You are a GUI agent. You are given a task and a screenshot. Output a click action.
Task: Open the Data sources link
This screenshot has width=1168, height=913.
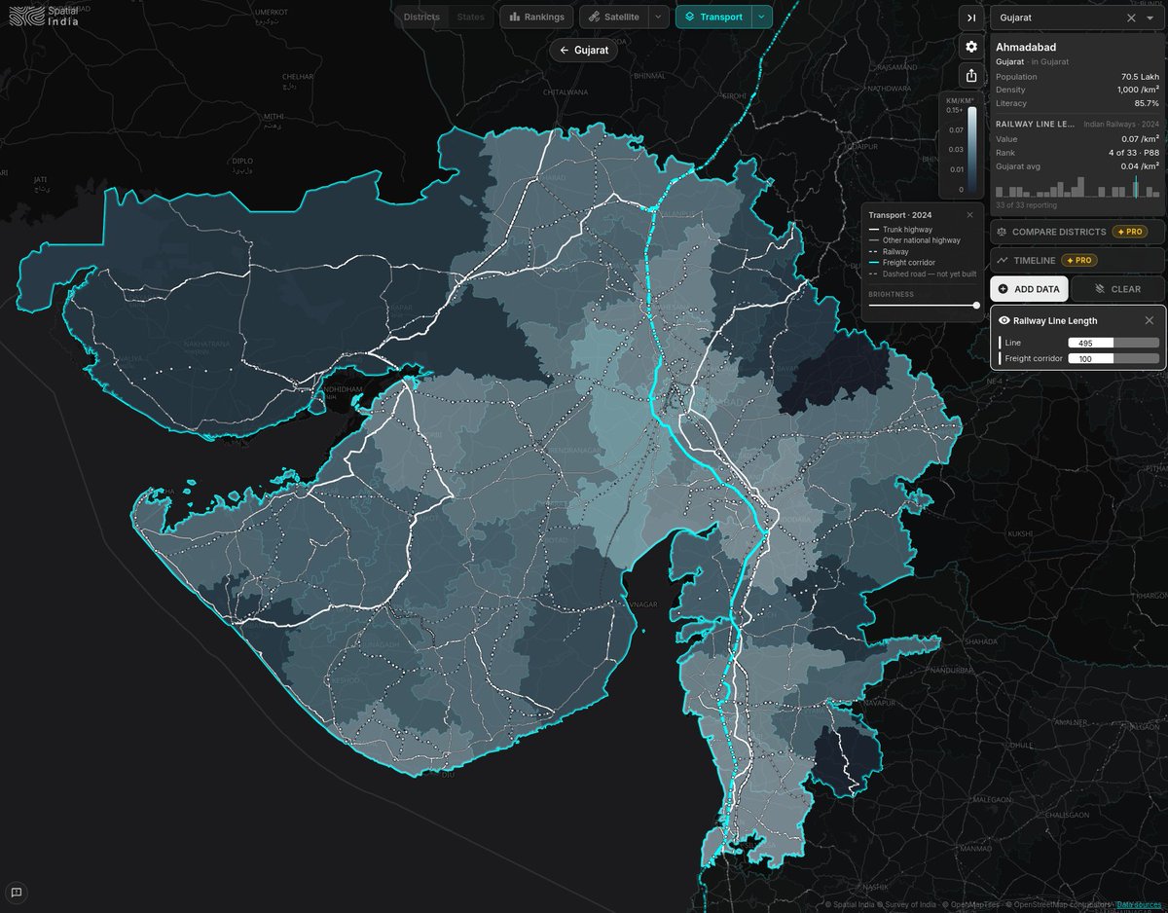(x=1139, y=905)
